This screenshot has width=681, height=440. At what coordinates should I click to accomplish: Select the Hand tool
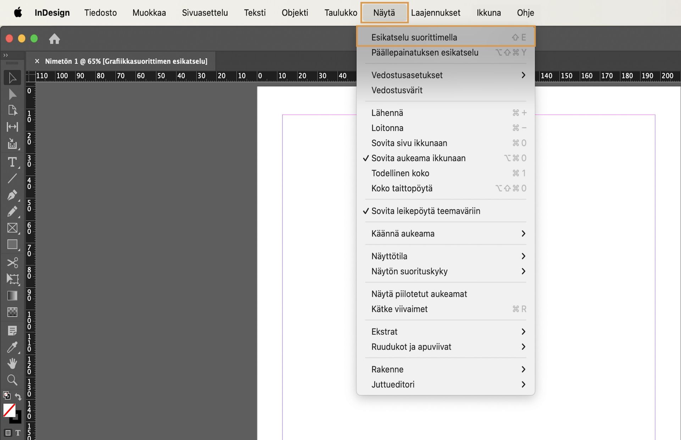pos(12,363)
